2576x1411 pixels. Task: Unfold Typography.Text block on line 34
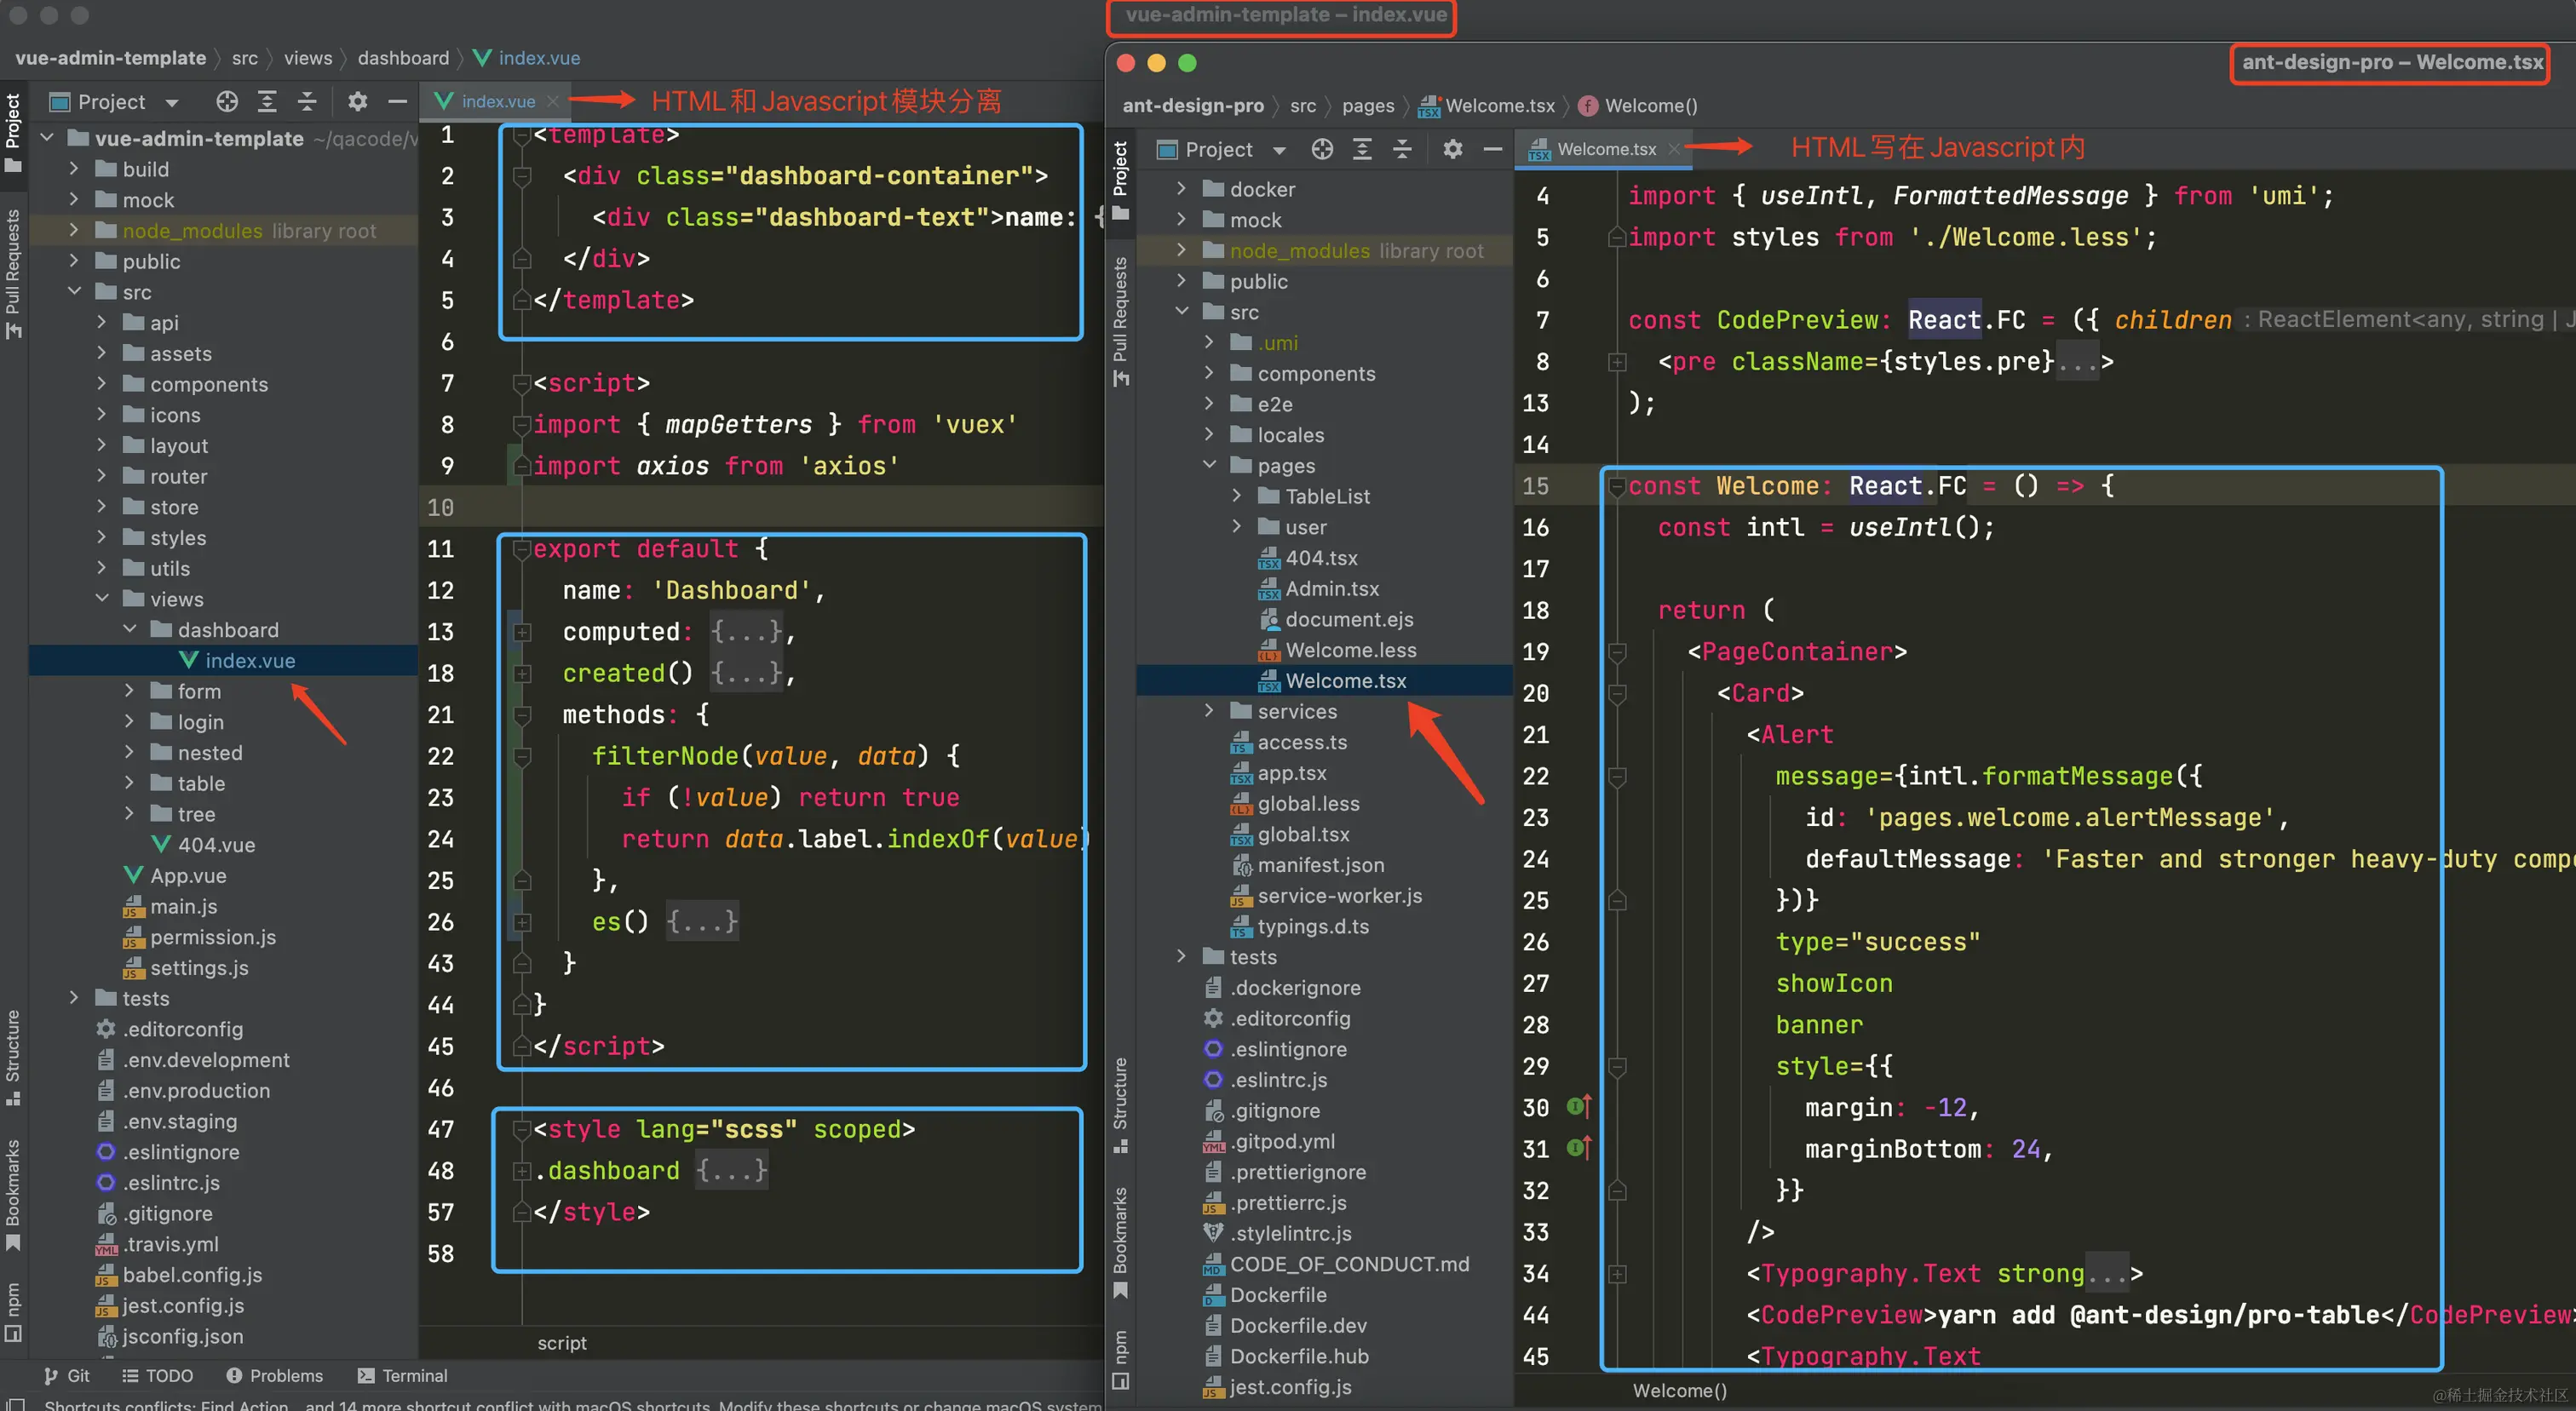point(1617,1273)
